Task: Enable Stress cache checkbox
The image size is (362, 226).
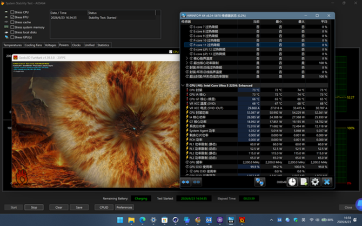Action: [x=12, y=22]
